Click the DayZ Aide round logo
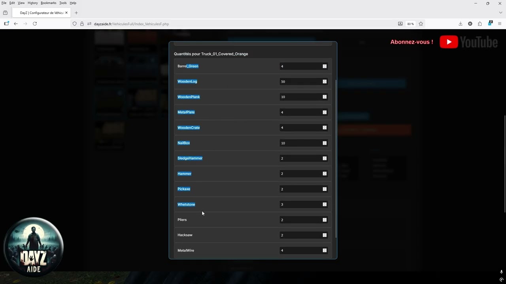Image resolution: width=506 pixels, height=284 pixels. [x=33, y=247]
